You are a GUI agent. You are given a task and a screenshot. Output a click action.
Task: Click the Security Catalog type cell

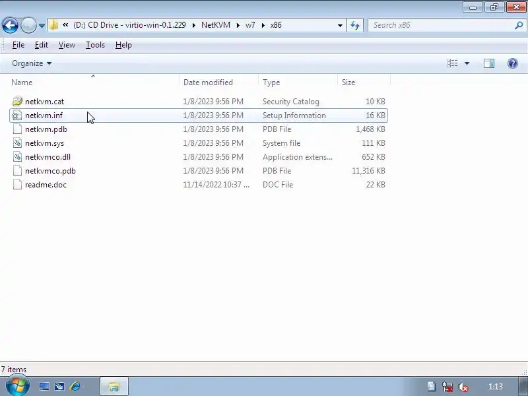click(x=291, y=102)
